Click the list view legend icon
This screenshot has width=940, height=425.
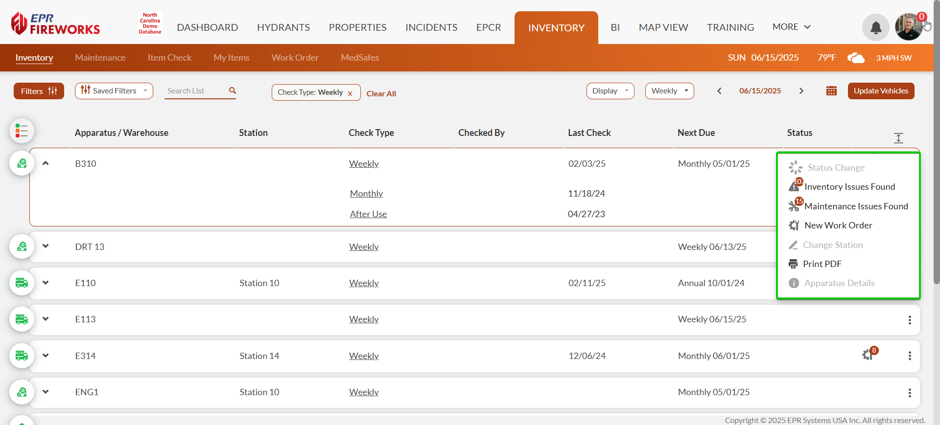point(22,131)
